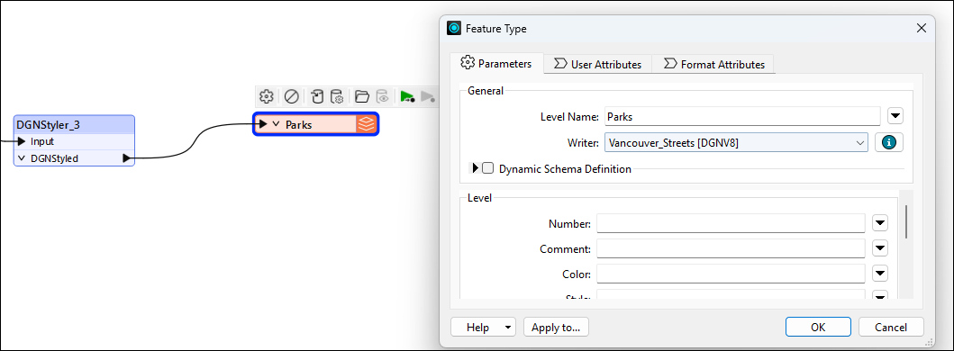Click the green run-to-here play icon
This screenshot has height=351, width=954.
pyautogui.click(x=407, y=96)
